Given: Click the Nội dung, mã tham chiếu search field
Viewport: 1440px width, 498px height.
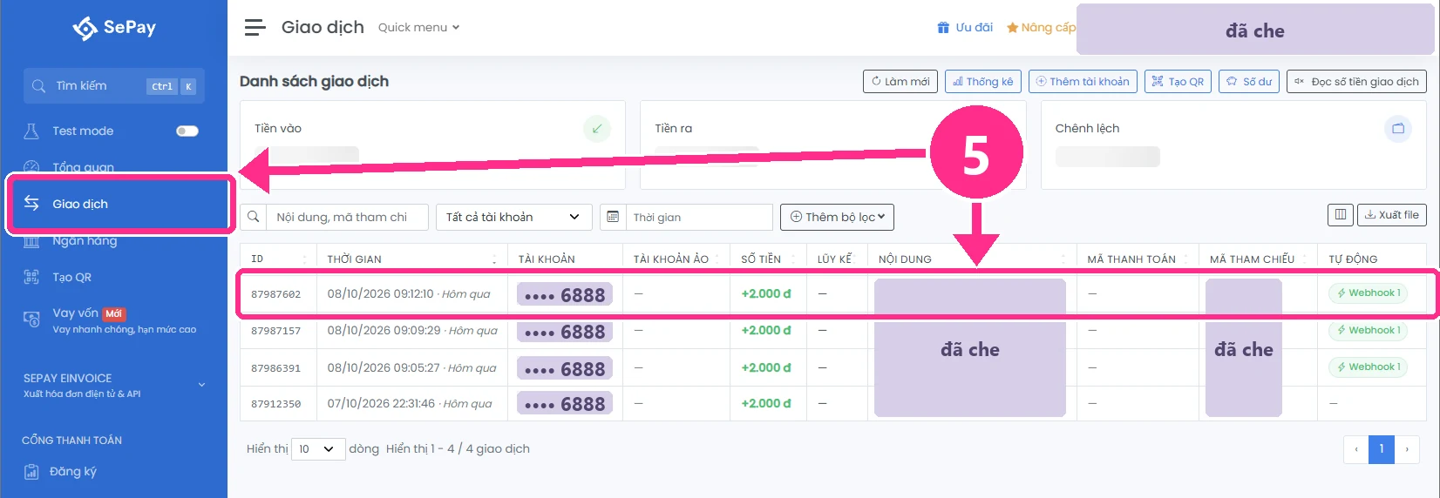Looking at the screenshot, I should tap(348, 217).
